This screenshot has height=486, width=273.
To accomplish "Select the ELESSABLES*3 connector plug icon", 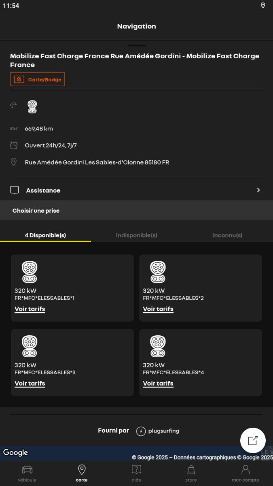I will click(x=30, y=346).
